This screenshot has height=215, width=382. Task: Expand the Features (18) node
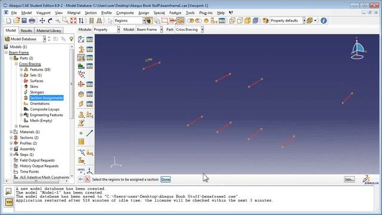click(21, 69)
